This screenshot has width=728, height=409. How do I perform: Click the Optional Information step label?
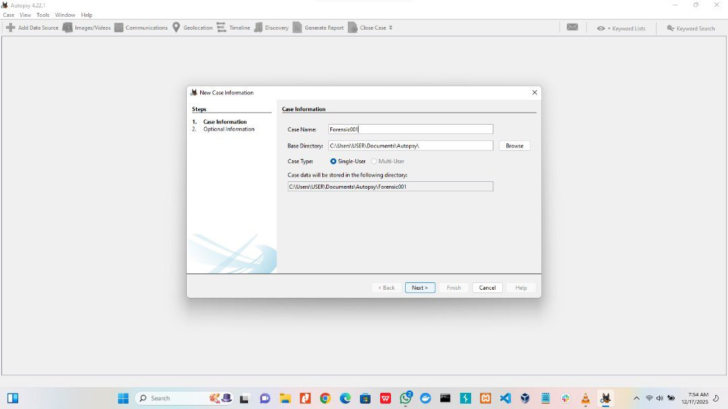pos(229,129)
